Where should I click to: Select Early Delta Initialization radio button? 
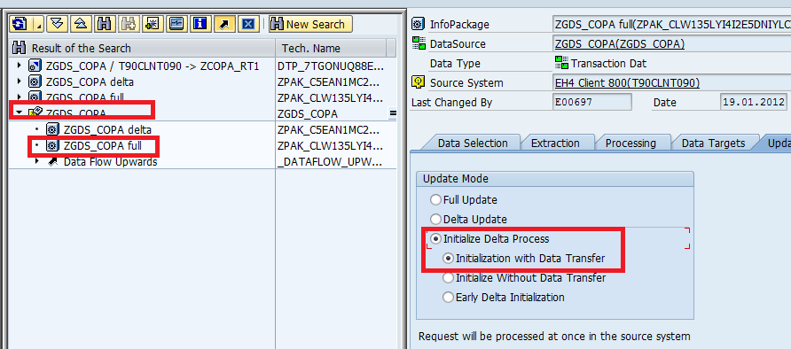448,297
